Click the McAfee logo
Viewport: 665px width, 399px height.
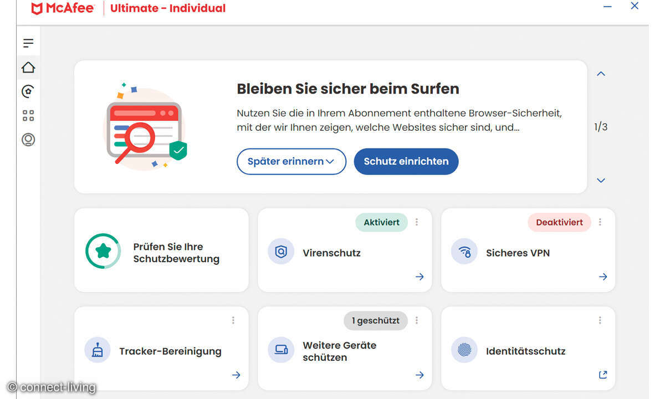[x=63, y=8]
